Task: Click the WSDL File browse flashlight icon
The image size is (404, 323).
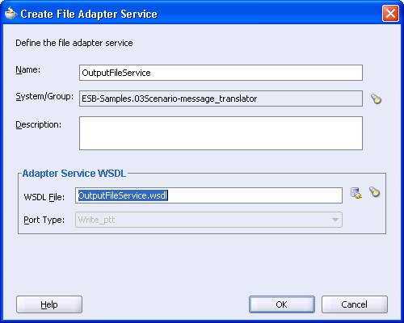Action: coord(374,192)
